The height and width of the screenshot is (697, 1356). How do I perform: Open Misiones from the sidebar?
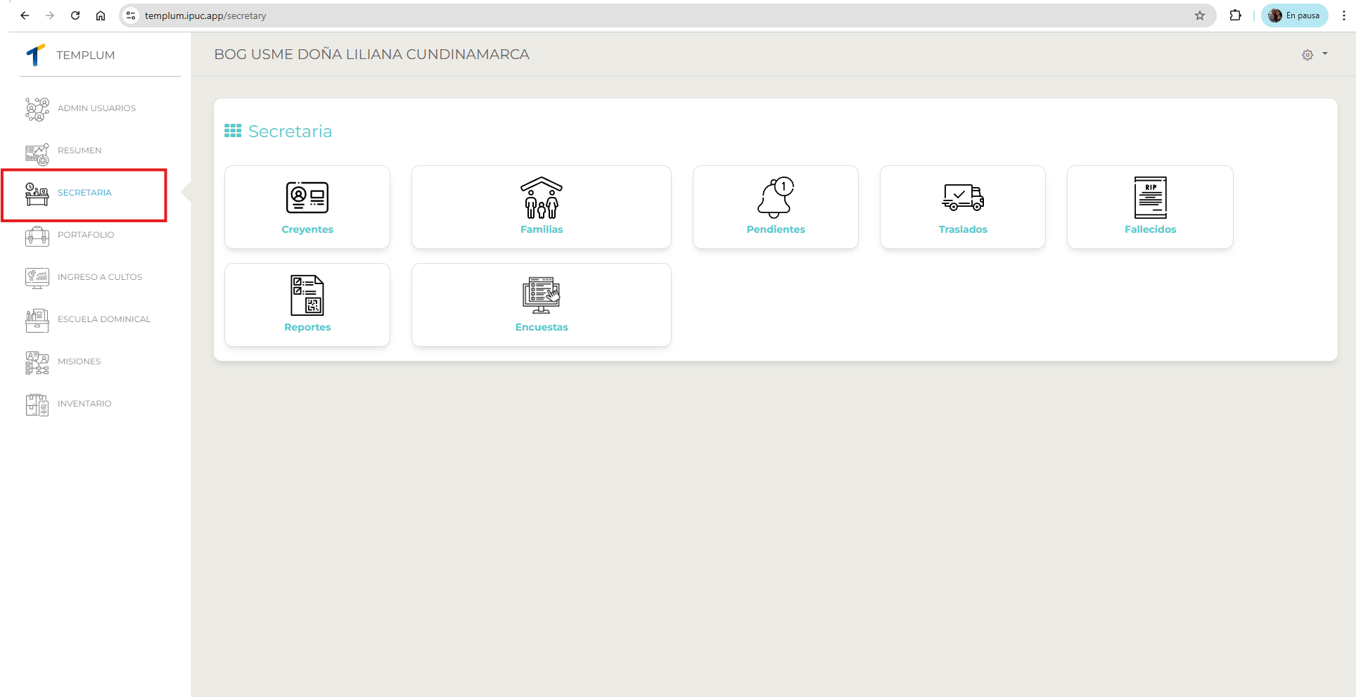pyautogui.click(x=79, y=362)
